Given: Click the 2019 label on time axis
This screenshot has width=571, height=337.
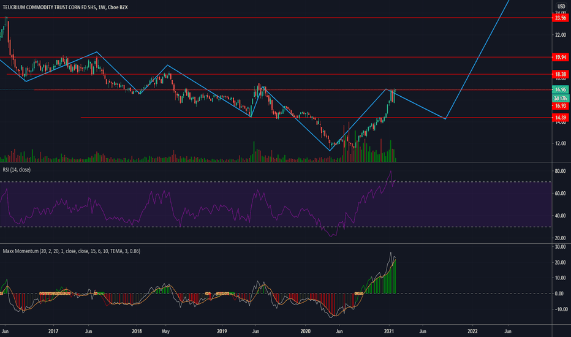Looking at the screenshot, I should [222, 331].
